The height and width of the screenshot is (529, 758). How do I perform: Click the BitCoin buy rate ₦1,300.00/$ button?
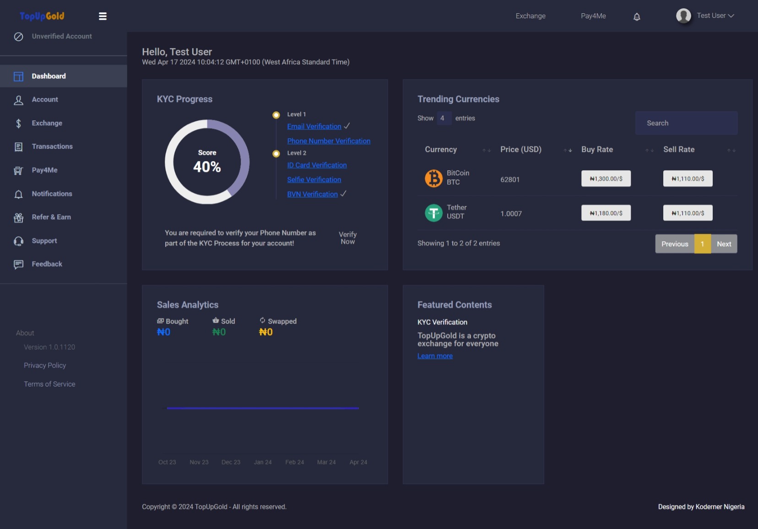[606, 178]
